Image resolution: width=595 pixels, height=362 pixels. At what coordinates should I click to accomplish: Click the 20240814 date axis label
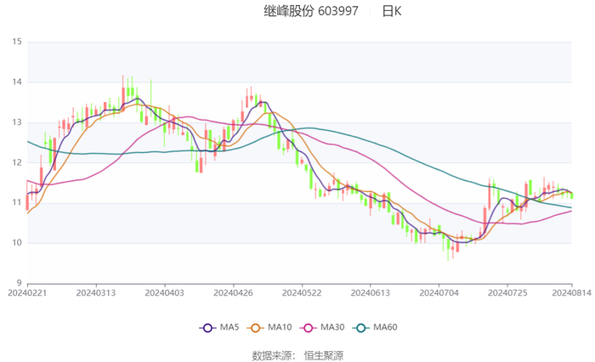coord(571,293)
